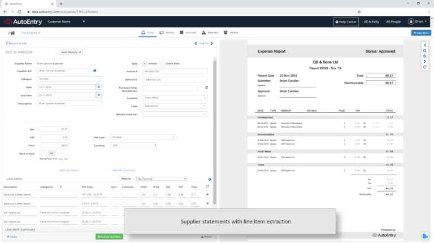Expand the Location dropdown showing Head Office

(x=175, y=98)
